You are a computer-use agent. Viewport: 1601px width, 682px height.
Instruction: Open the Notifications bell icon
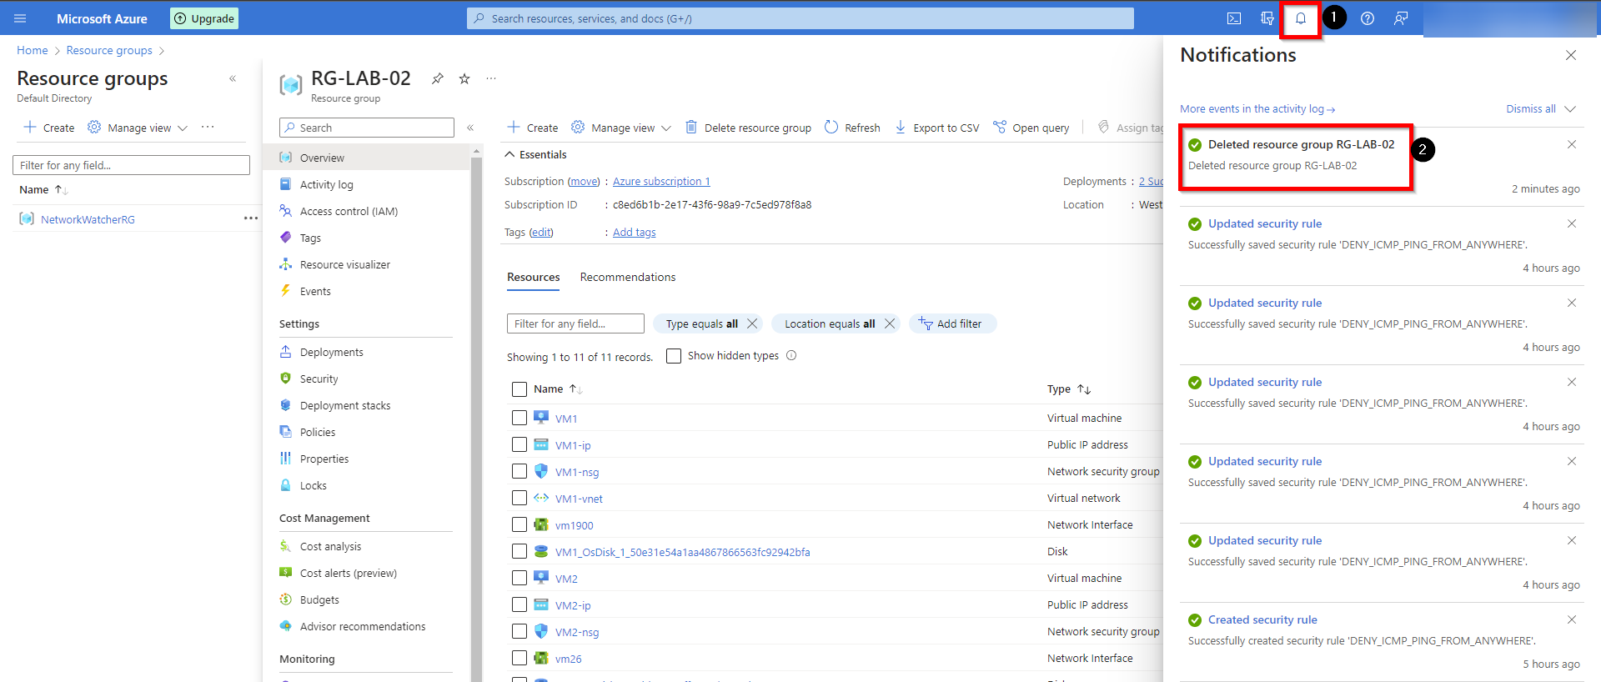click(x=1301, y=18)
